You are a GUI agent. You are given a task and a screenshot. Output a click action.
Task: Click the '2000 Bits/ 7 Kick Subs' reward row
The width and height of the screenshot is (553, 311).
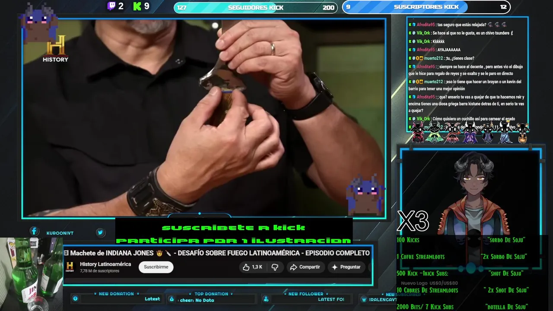tap(462, 307)
